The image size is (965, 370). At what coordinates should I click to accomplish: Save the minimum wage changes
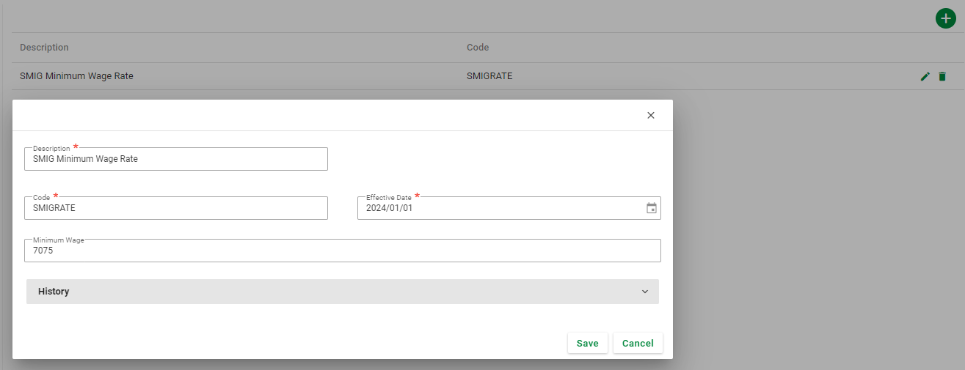point(587,343)
